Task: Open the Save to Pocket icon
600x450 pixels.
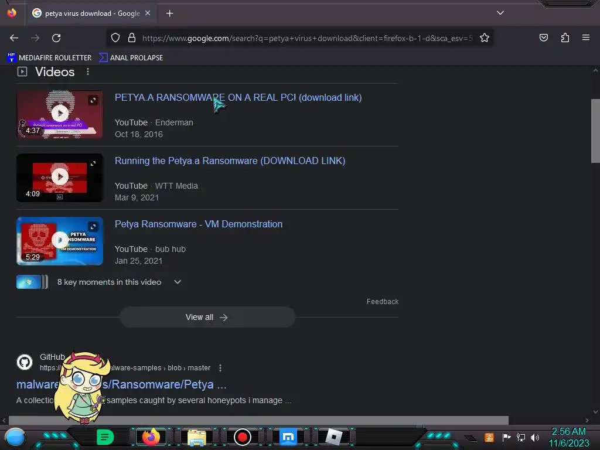Action: click(543, 37)
